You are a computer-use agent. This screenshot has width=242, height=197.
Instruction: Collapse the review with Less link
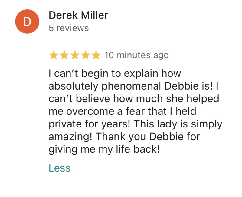coord(60,168)
